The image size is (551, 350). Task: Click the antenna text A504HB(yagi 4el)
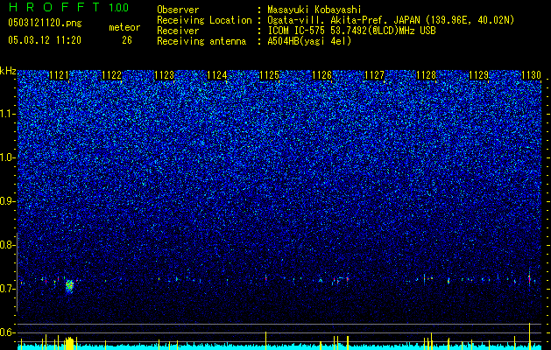[309, 41]
